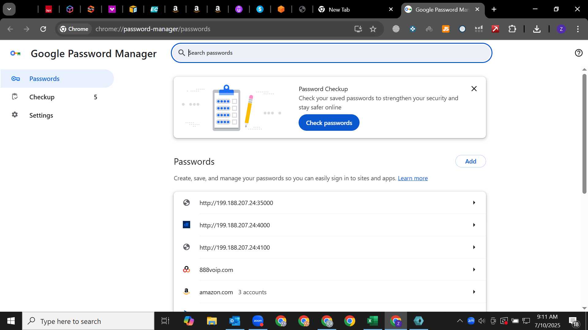Screen dimensions: 588x330
Task: Open Excel from the taskbar
Action: (x=372, y=321)
